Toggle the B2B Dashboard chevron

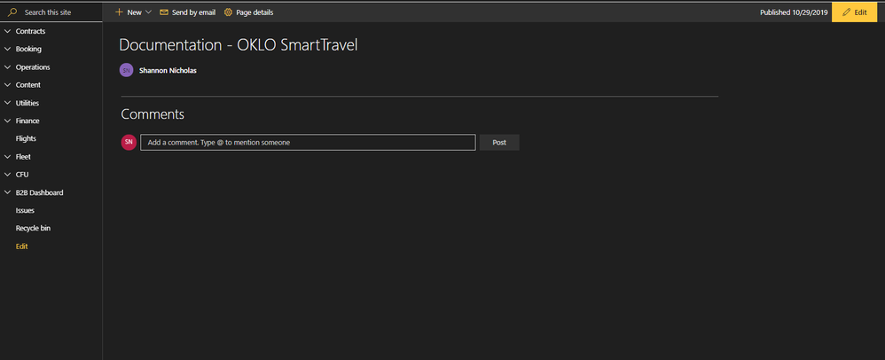pos(7,192)
